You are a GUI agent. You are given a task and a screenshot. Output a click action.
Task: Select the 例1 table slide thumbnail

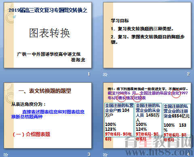coord(147,115)
